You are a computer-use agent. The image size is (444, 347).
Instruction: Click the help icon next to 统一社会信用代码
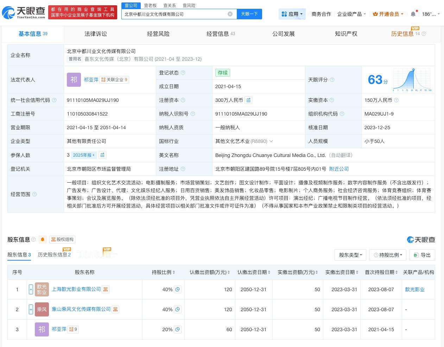click(54, 100)
